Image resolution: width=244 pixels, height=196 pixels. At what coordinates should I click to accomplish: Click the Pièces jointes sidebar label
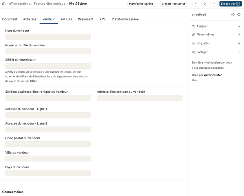(205, 35)
